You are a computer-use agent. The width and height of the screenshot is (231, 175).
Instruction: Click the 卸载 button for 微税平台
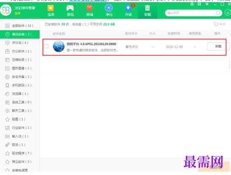coord(218,46)
